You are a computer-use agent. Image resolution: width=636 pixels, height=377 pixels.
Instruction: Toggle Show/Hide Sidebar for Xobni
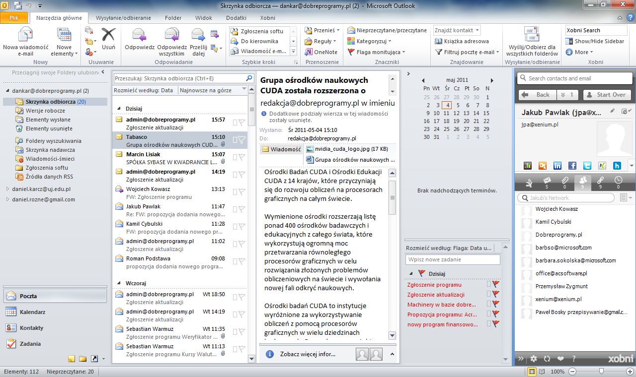point(595,41)
